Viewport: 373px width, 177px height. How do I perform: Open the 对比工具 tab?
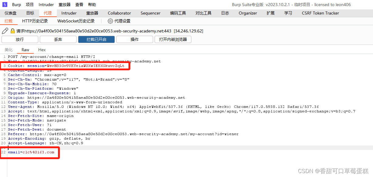click(204, 13)
